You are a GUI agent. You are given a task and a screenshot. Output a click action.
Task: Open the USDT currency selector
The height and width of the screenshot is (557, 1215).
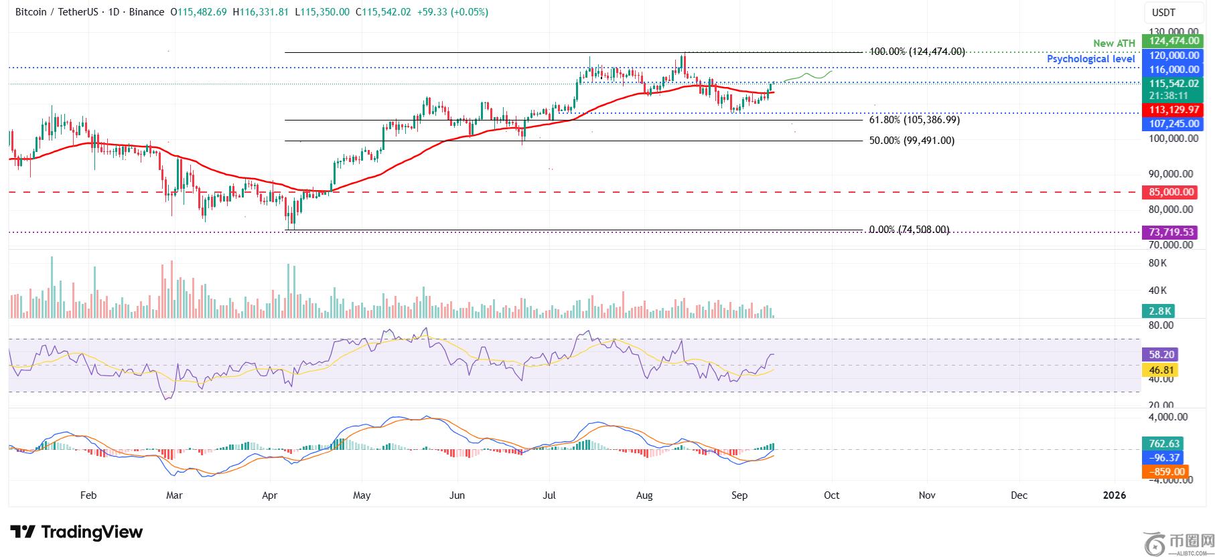pyautogui.click(x=1165, y=13)
